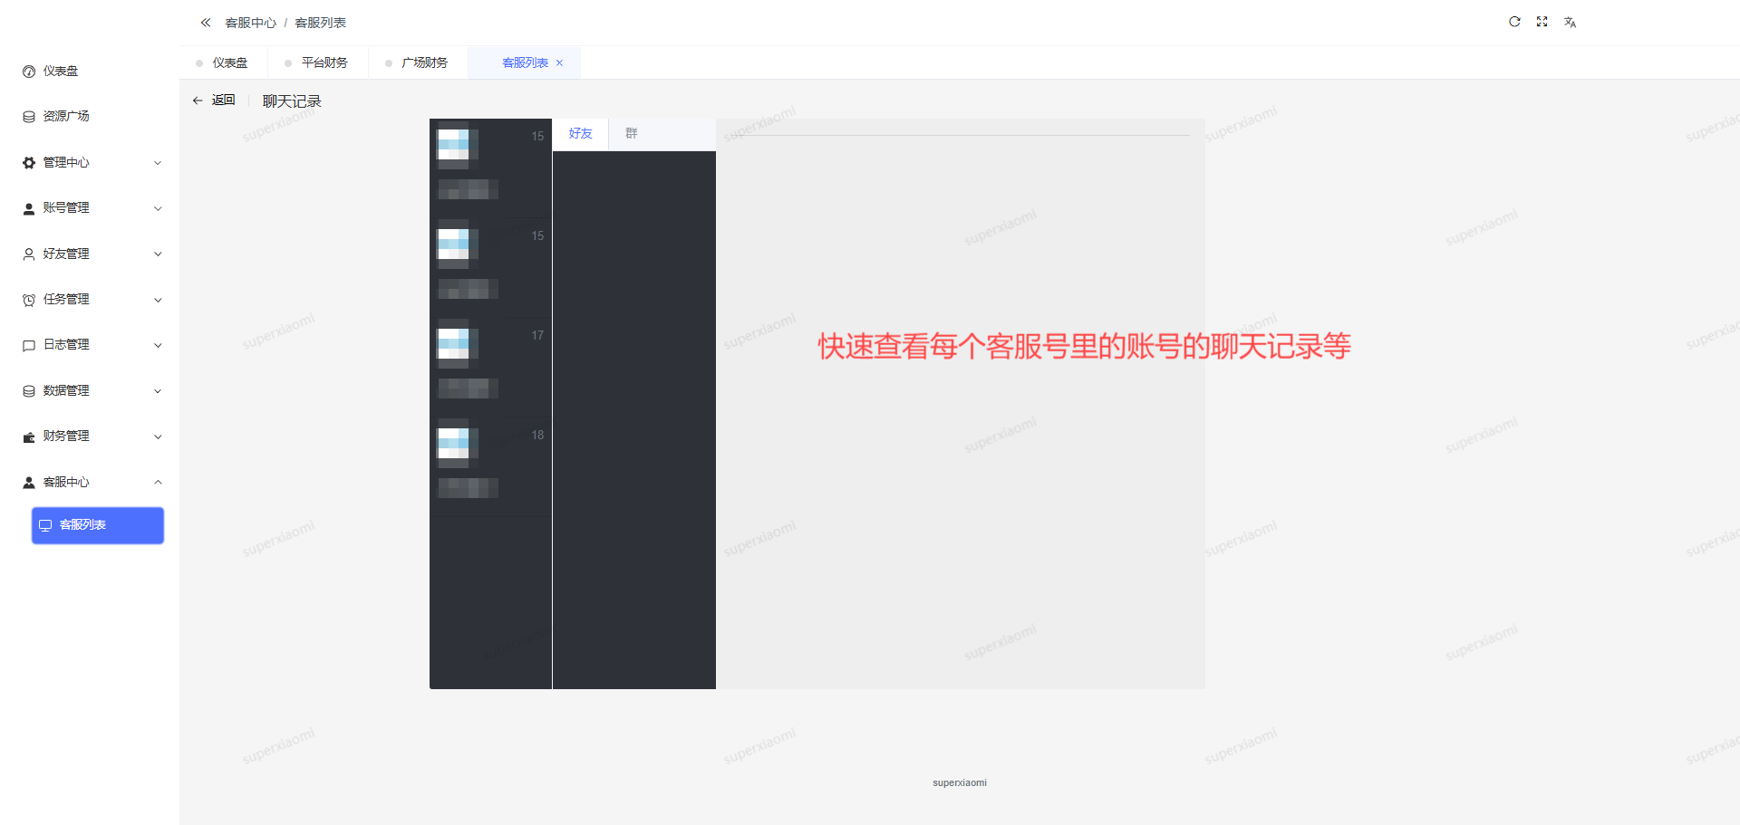Select the first account numbered 15
The image size is (1740, 825).
pos(490,168)
